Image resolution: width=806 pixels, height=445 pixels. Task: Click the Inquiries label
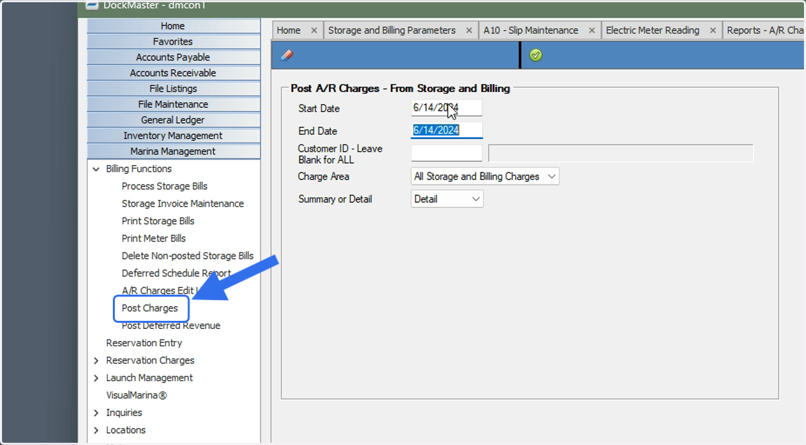click(x=124, y=413)
